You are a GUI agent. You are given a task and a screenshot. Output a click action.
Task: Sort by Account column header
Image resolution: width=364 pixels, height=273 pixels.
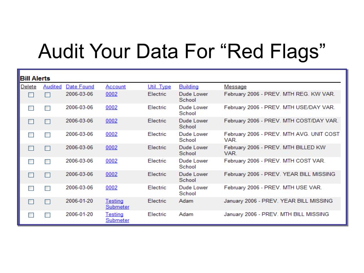pyautogui.click(x=116, y=87)
